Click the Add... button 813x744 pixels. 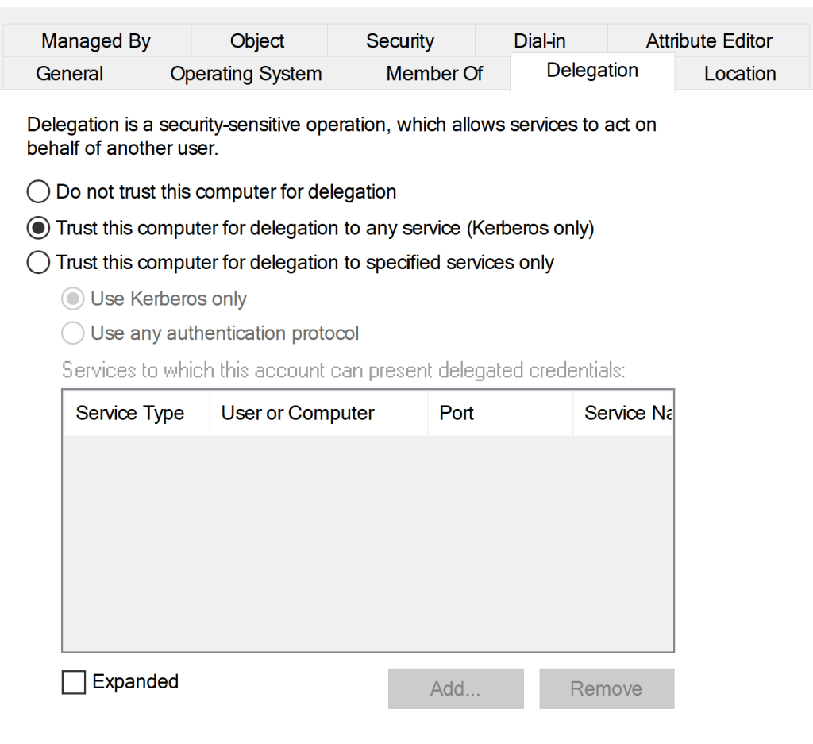pos(455,688)
